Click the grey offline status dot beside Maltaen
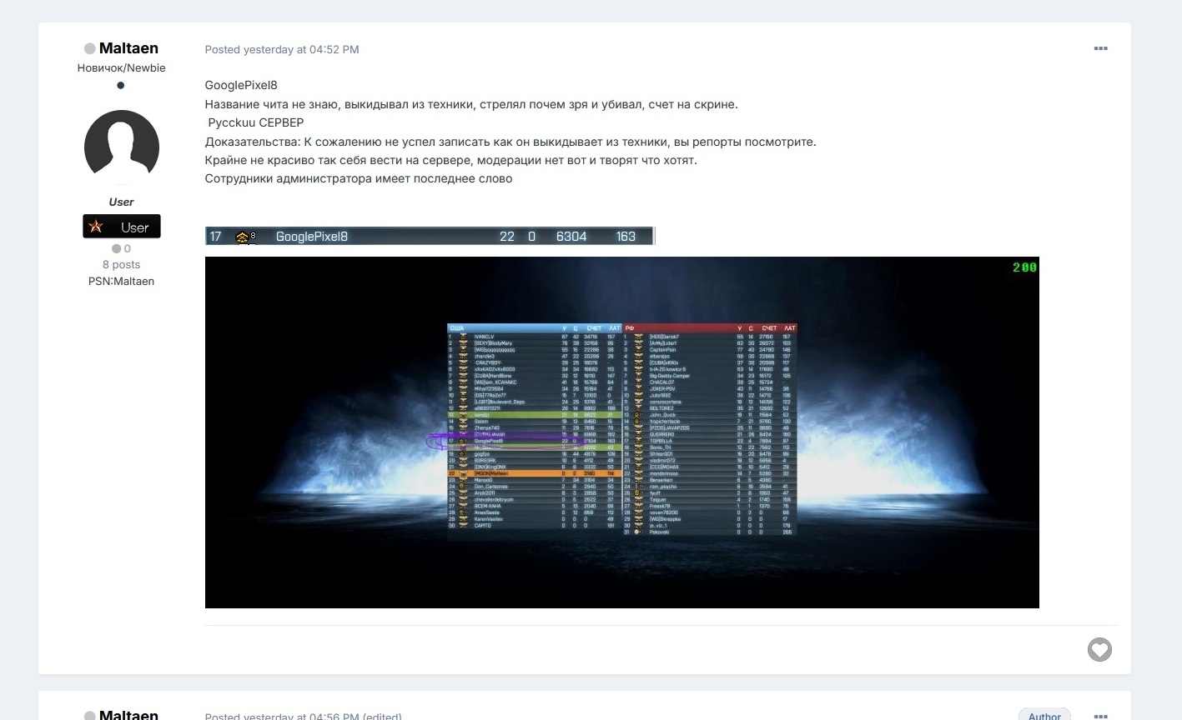This screenshot has width=1182, height=720. 90,49
